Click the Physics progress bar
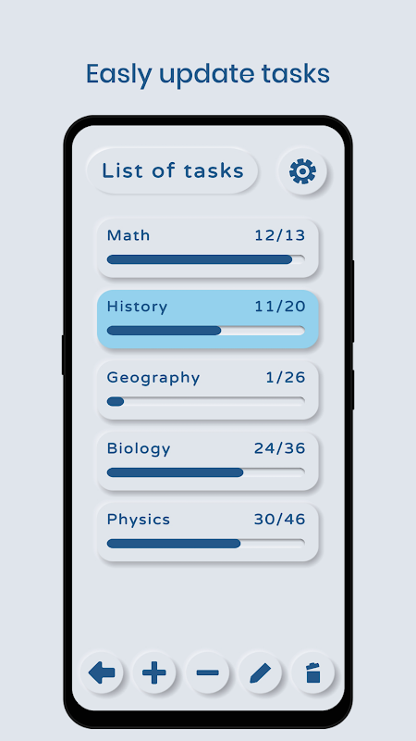This screenshot has width=416, height=741. (205, 543)
